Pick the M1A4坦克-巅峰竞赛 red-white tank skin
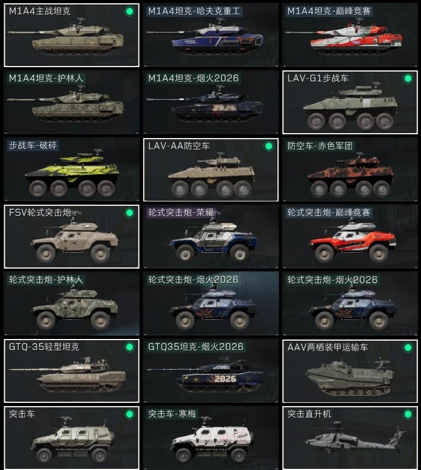This screenshot has width=421, height=470. point(350,35)
